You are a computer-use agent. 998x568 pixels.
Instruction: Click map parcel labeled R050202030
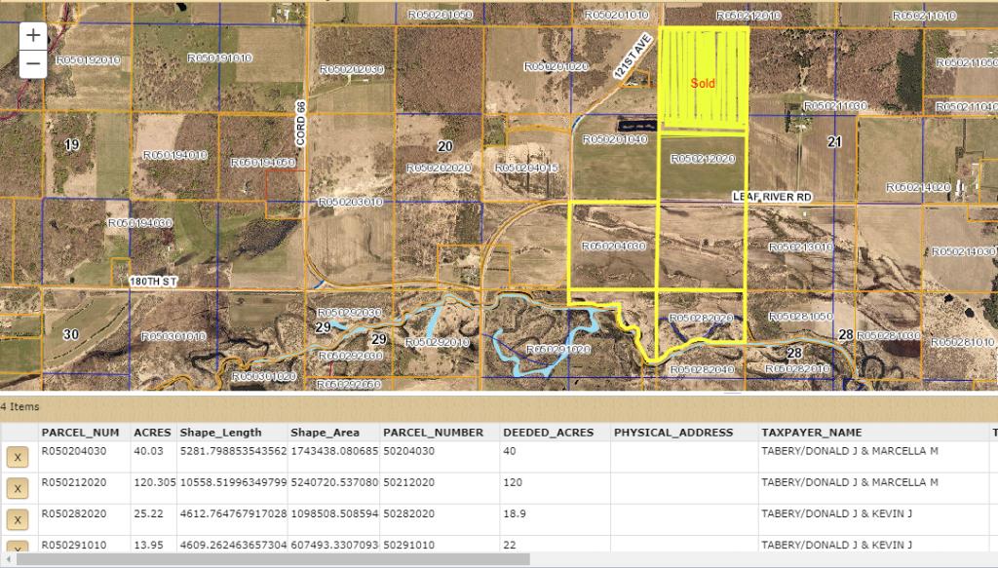352,69
